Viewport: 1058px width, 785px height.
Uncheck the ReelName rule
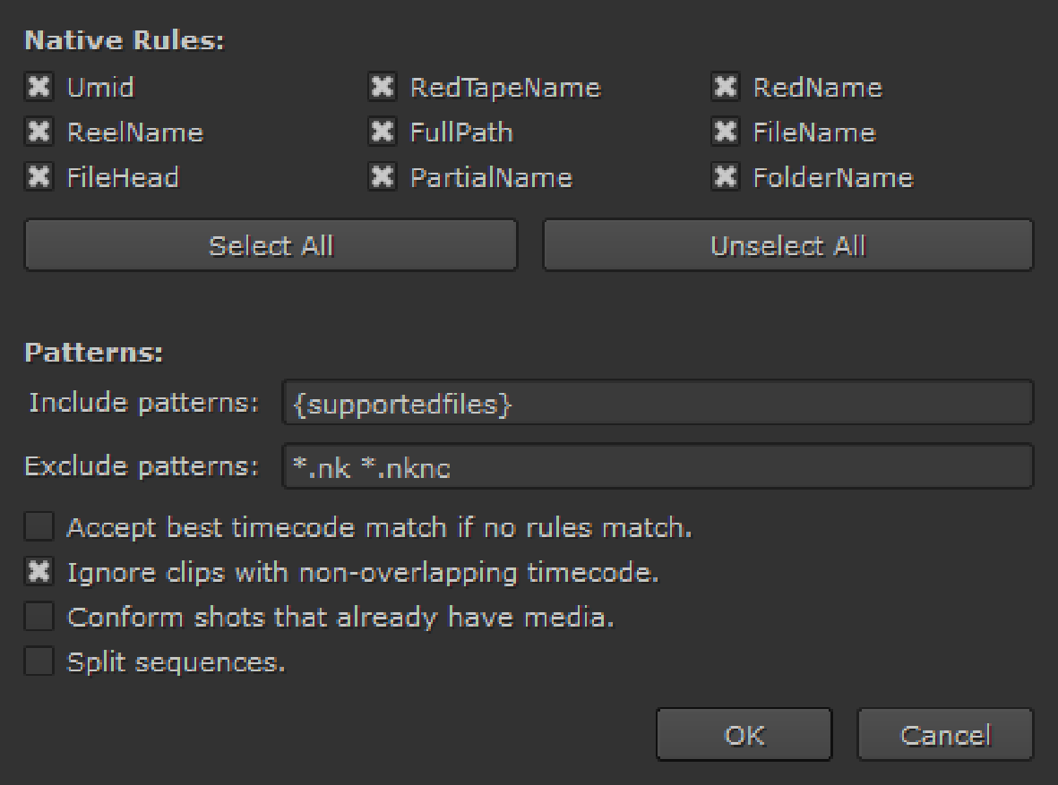(39, 132)
